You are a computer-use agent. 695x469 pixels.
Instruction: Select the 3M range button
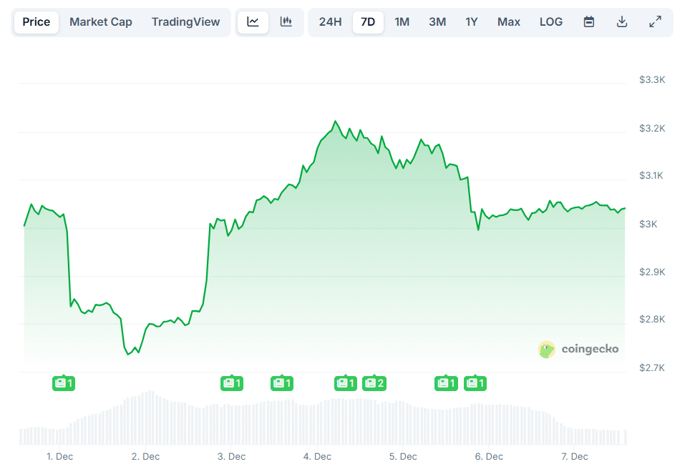click(x=437, y=21)
